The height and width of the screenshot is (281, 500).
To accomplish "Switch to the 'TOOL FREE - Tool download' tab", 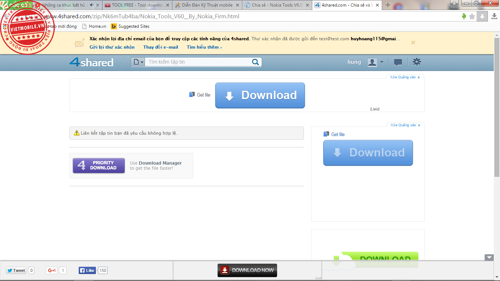I will point(137,5).
